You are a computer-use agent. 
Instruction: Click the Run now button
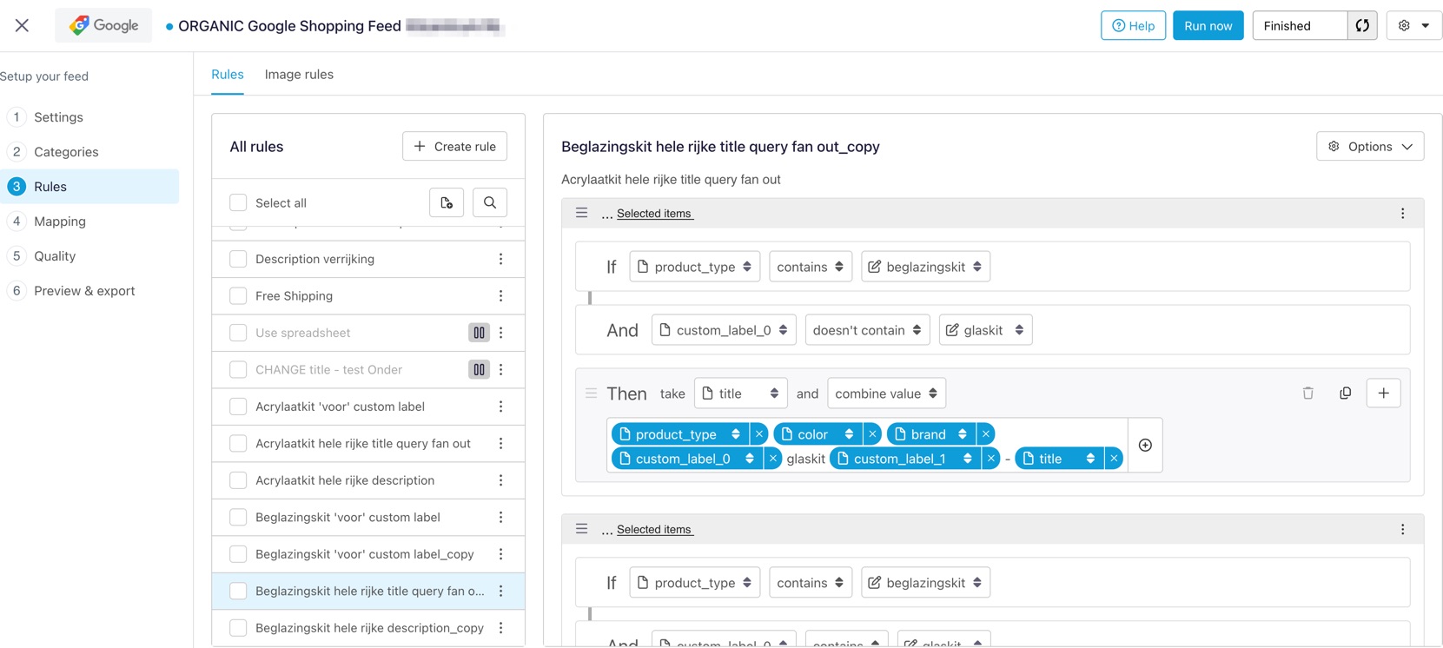point(1208,26)
